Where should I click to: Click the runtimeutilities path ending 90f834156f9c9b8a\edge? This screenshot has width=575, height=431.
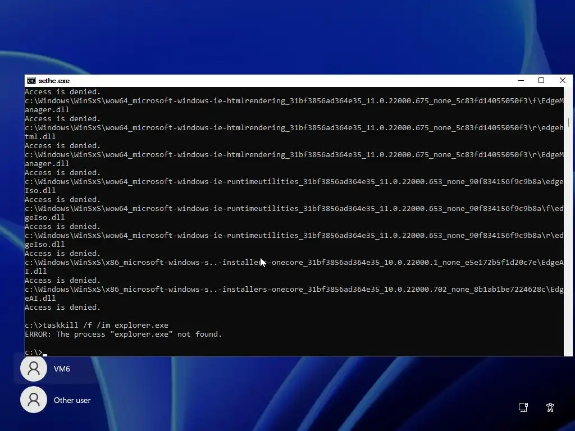[294, 181]
